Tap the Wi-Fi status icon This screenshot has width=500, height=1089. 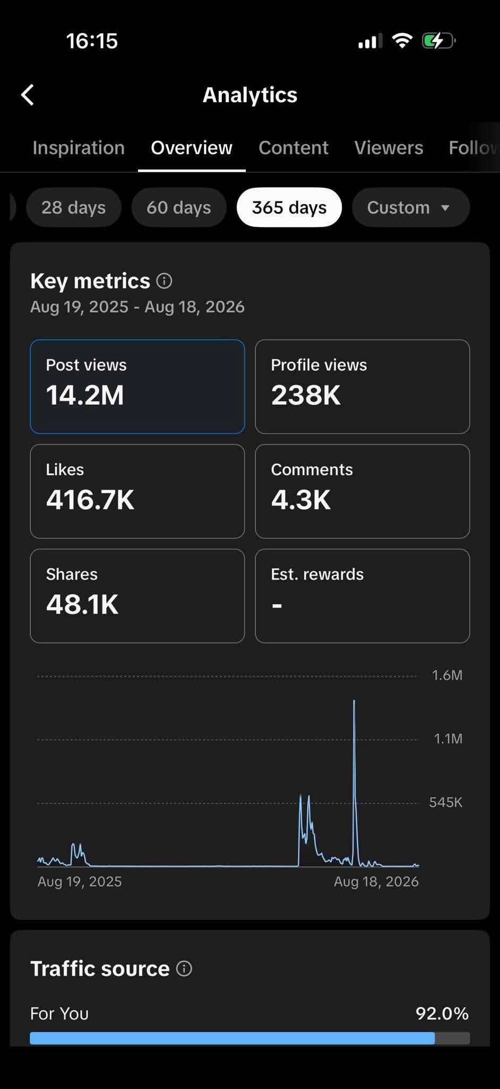point(402,41)
